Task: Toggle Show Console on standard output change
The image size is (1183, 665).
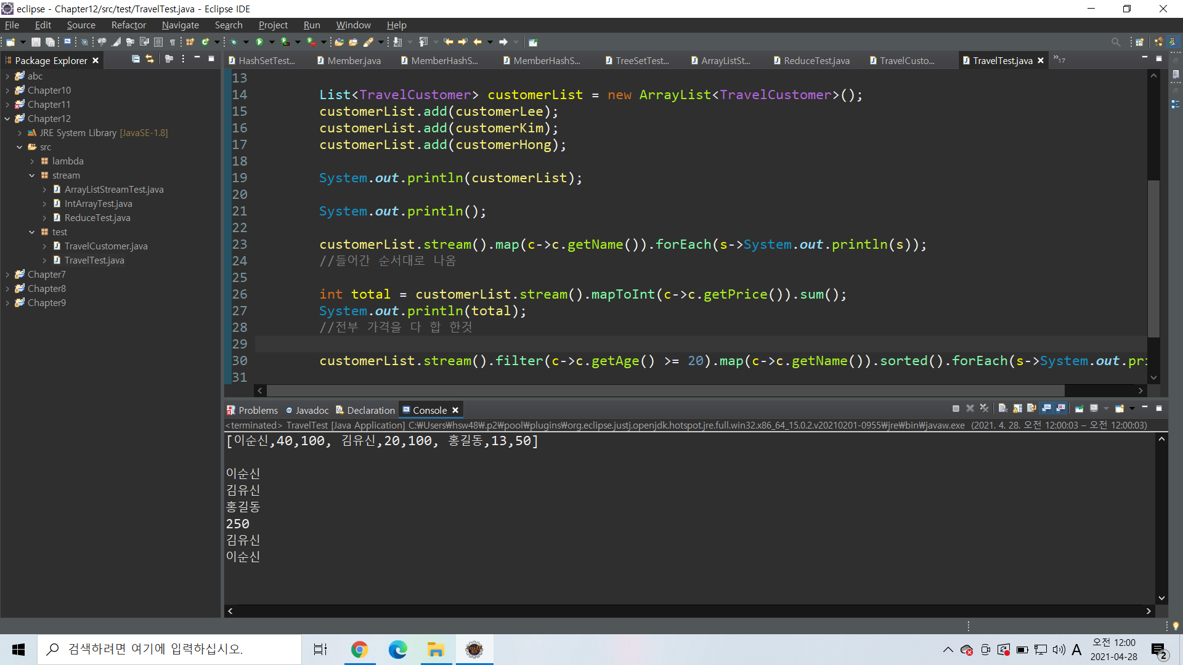Action: pyautogui.click(x=1046, y=408)
